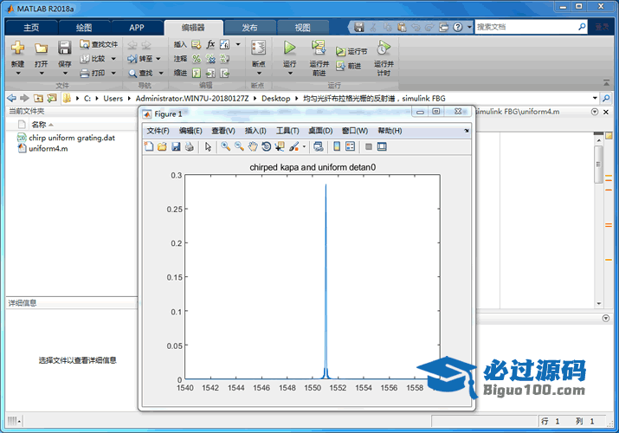The width and height of the screenshot is (619, 433).
Task: Click Users in the folder path
Action: pyautogui.click(x=113, y=98)
